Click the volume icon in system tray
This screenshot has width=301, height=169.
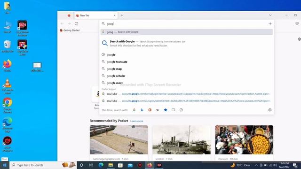(275, 165)
